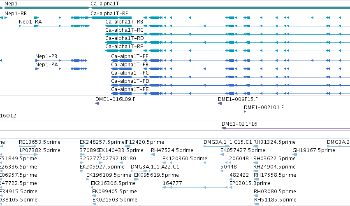The image size is (350, 206).
Task: Select transcript Ca-alpha1T-RE
Action: point(124,47)
